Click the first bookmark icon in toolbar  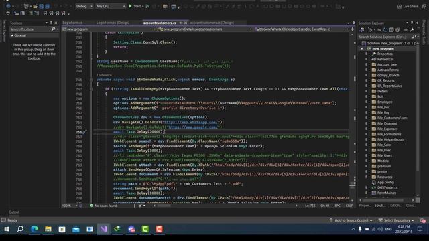tap(45, 13)
